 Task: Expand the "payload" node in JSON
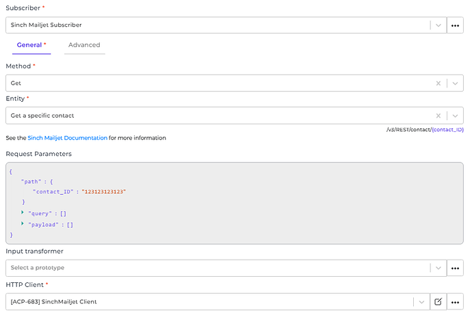point(23,223)
